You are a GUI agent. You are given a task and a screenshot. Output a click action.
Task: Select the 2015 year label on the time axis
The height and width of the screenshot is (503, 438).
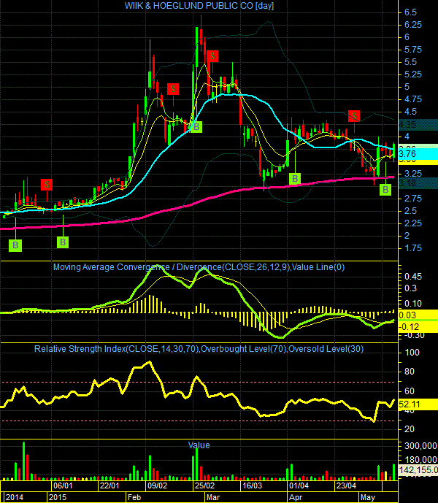tap(57, 498)
